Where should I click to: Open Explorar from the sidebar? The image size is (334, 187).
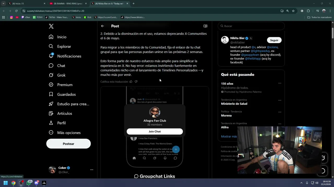click(60, 46)
